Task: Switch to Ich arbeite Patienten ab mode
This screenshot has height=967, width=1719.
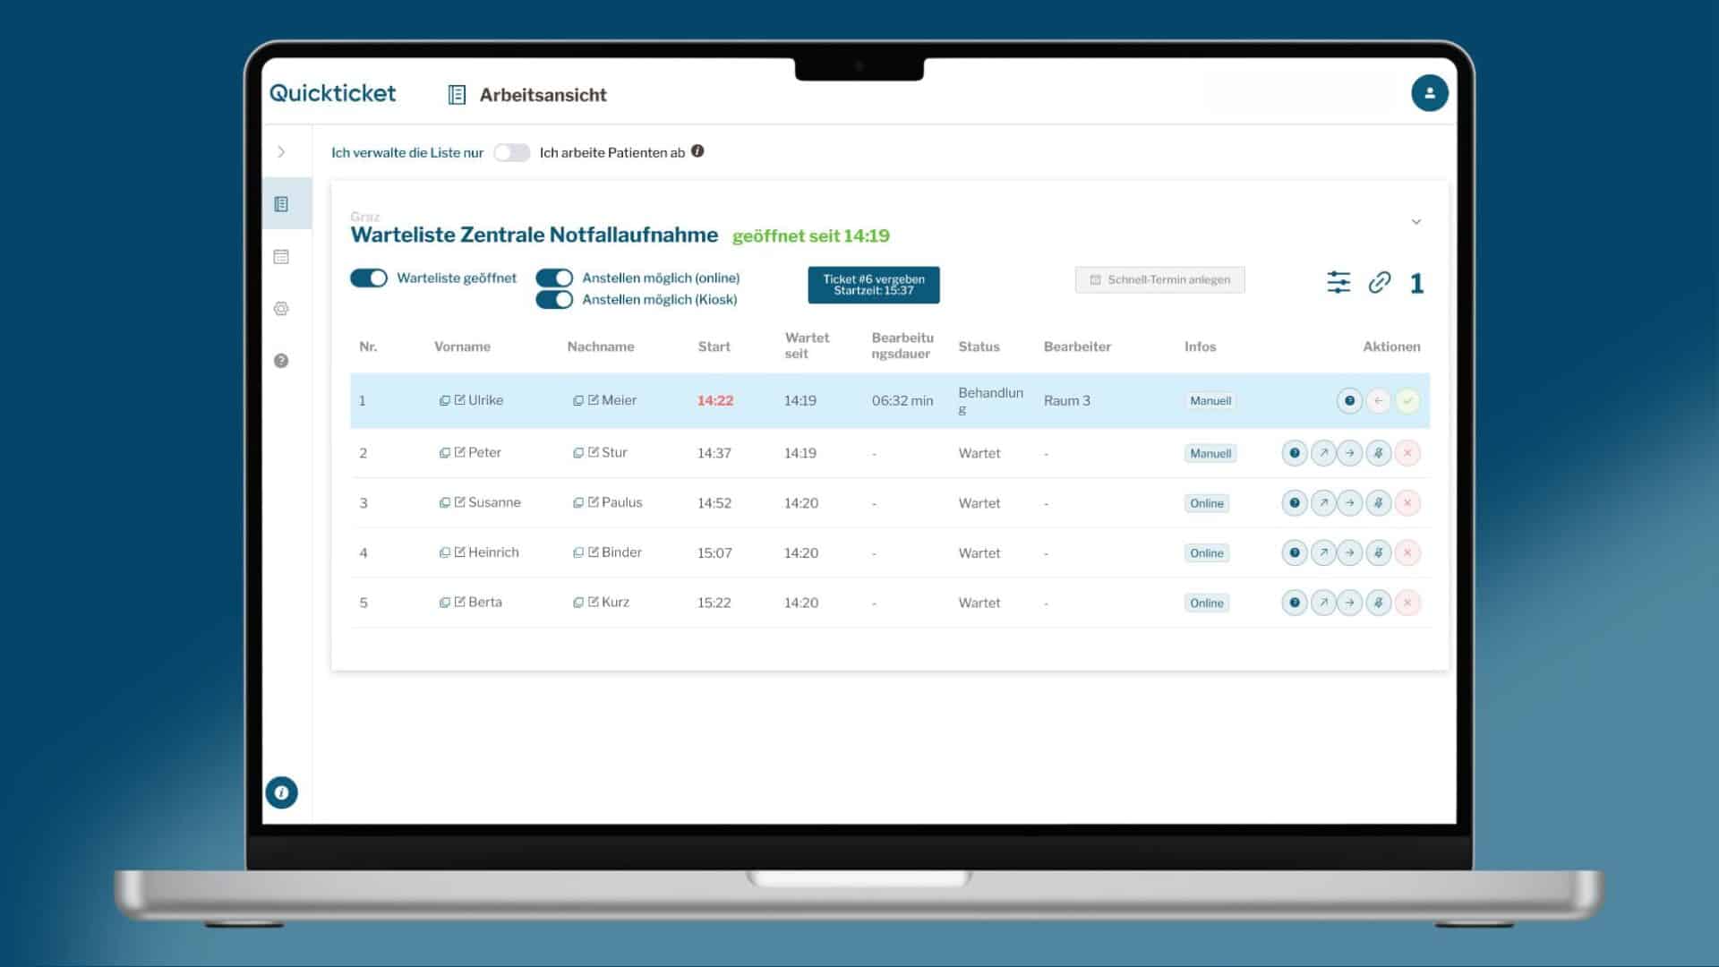Action: pyautogui.click(x=512, y=152)
